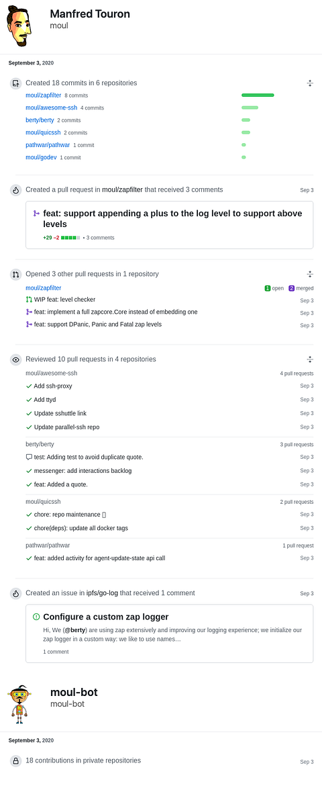Click the commits icon beside Created 18 commits
The height and width of the screenshot is (786, 322).
[x=16, y=83]
